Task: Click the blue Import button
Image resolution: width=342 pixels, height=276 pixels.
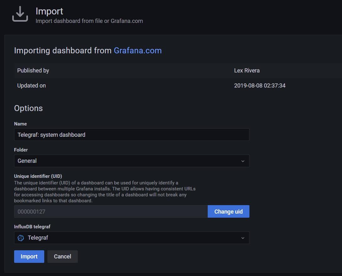Action: tap(29, 256)
